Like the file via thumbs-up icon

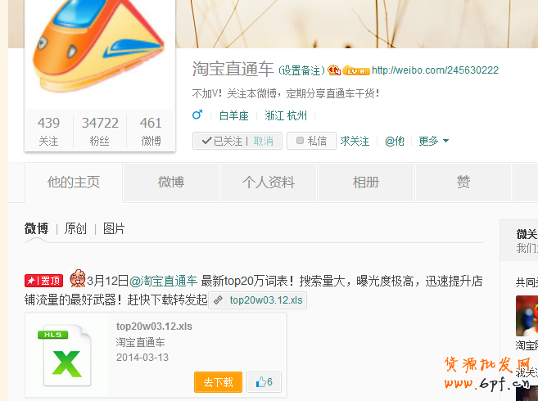tap(264, 382)
